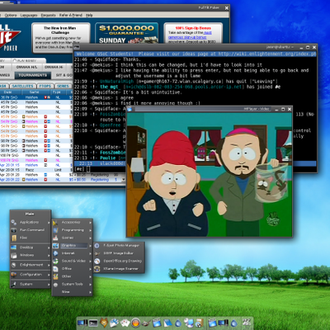Viewport: 330px width, 330px height.
Task: Expand the Configuration submenu
Action: pos(31,275)
